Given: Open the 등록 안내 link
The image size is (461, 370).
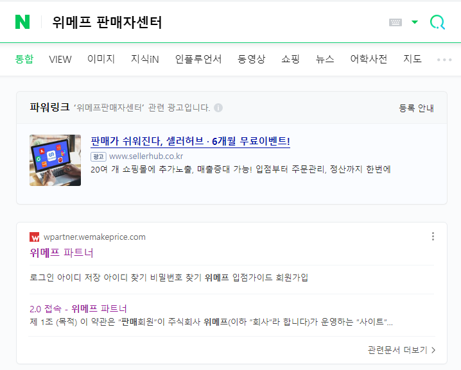Looking at the screenshot, I should pyautogui.click(x=416, y=108).
